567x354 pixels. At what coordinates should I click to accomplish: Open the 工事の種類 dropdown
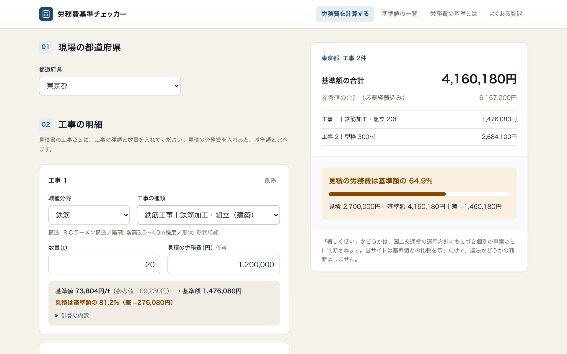pos(208,215)
